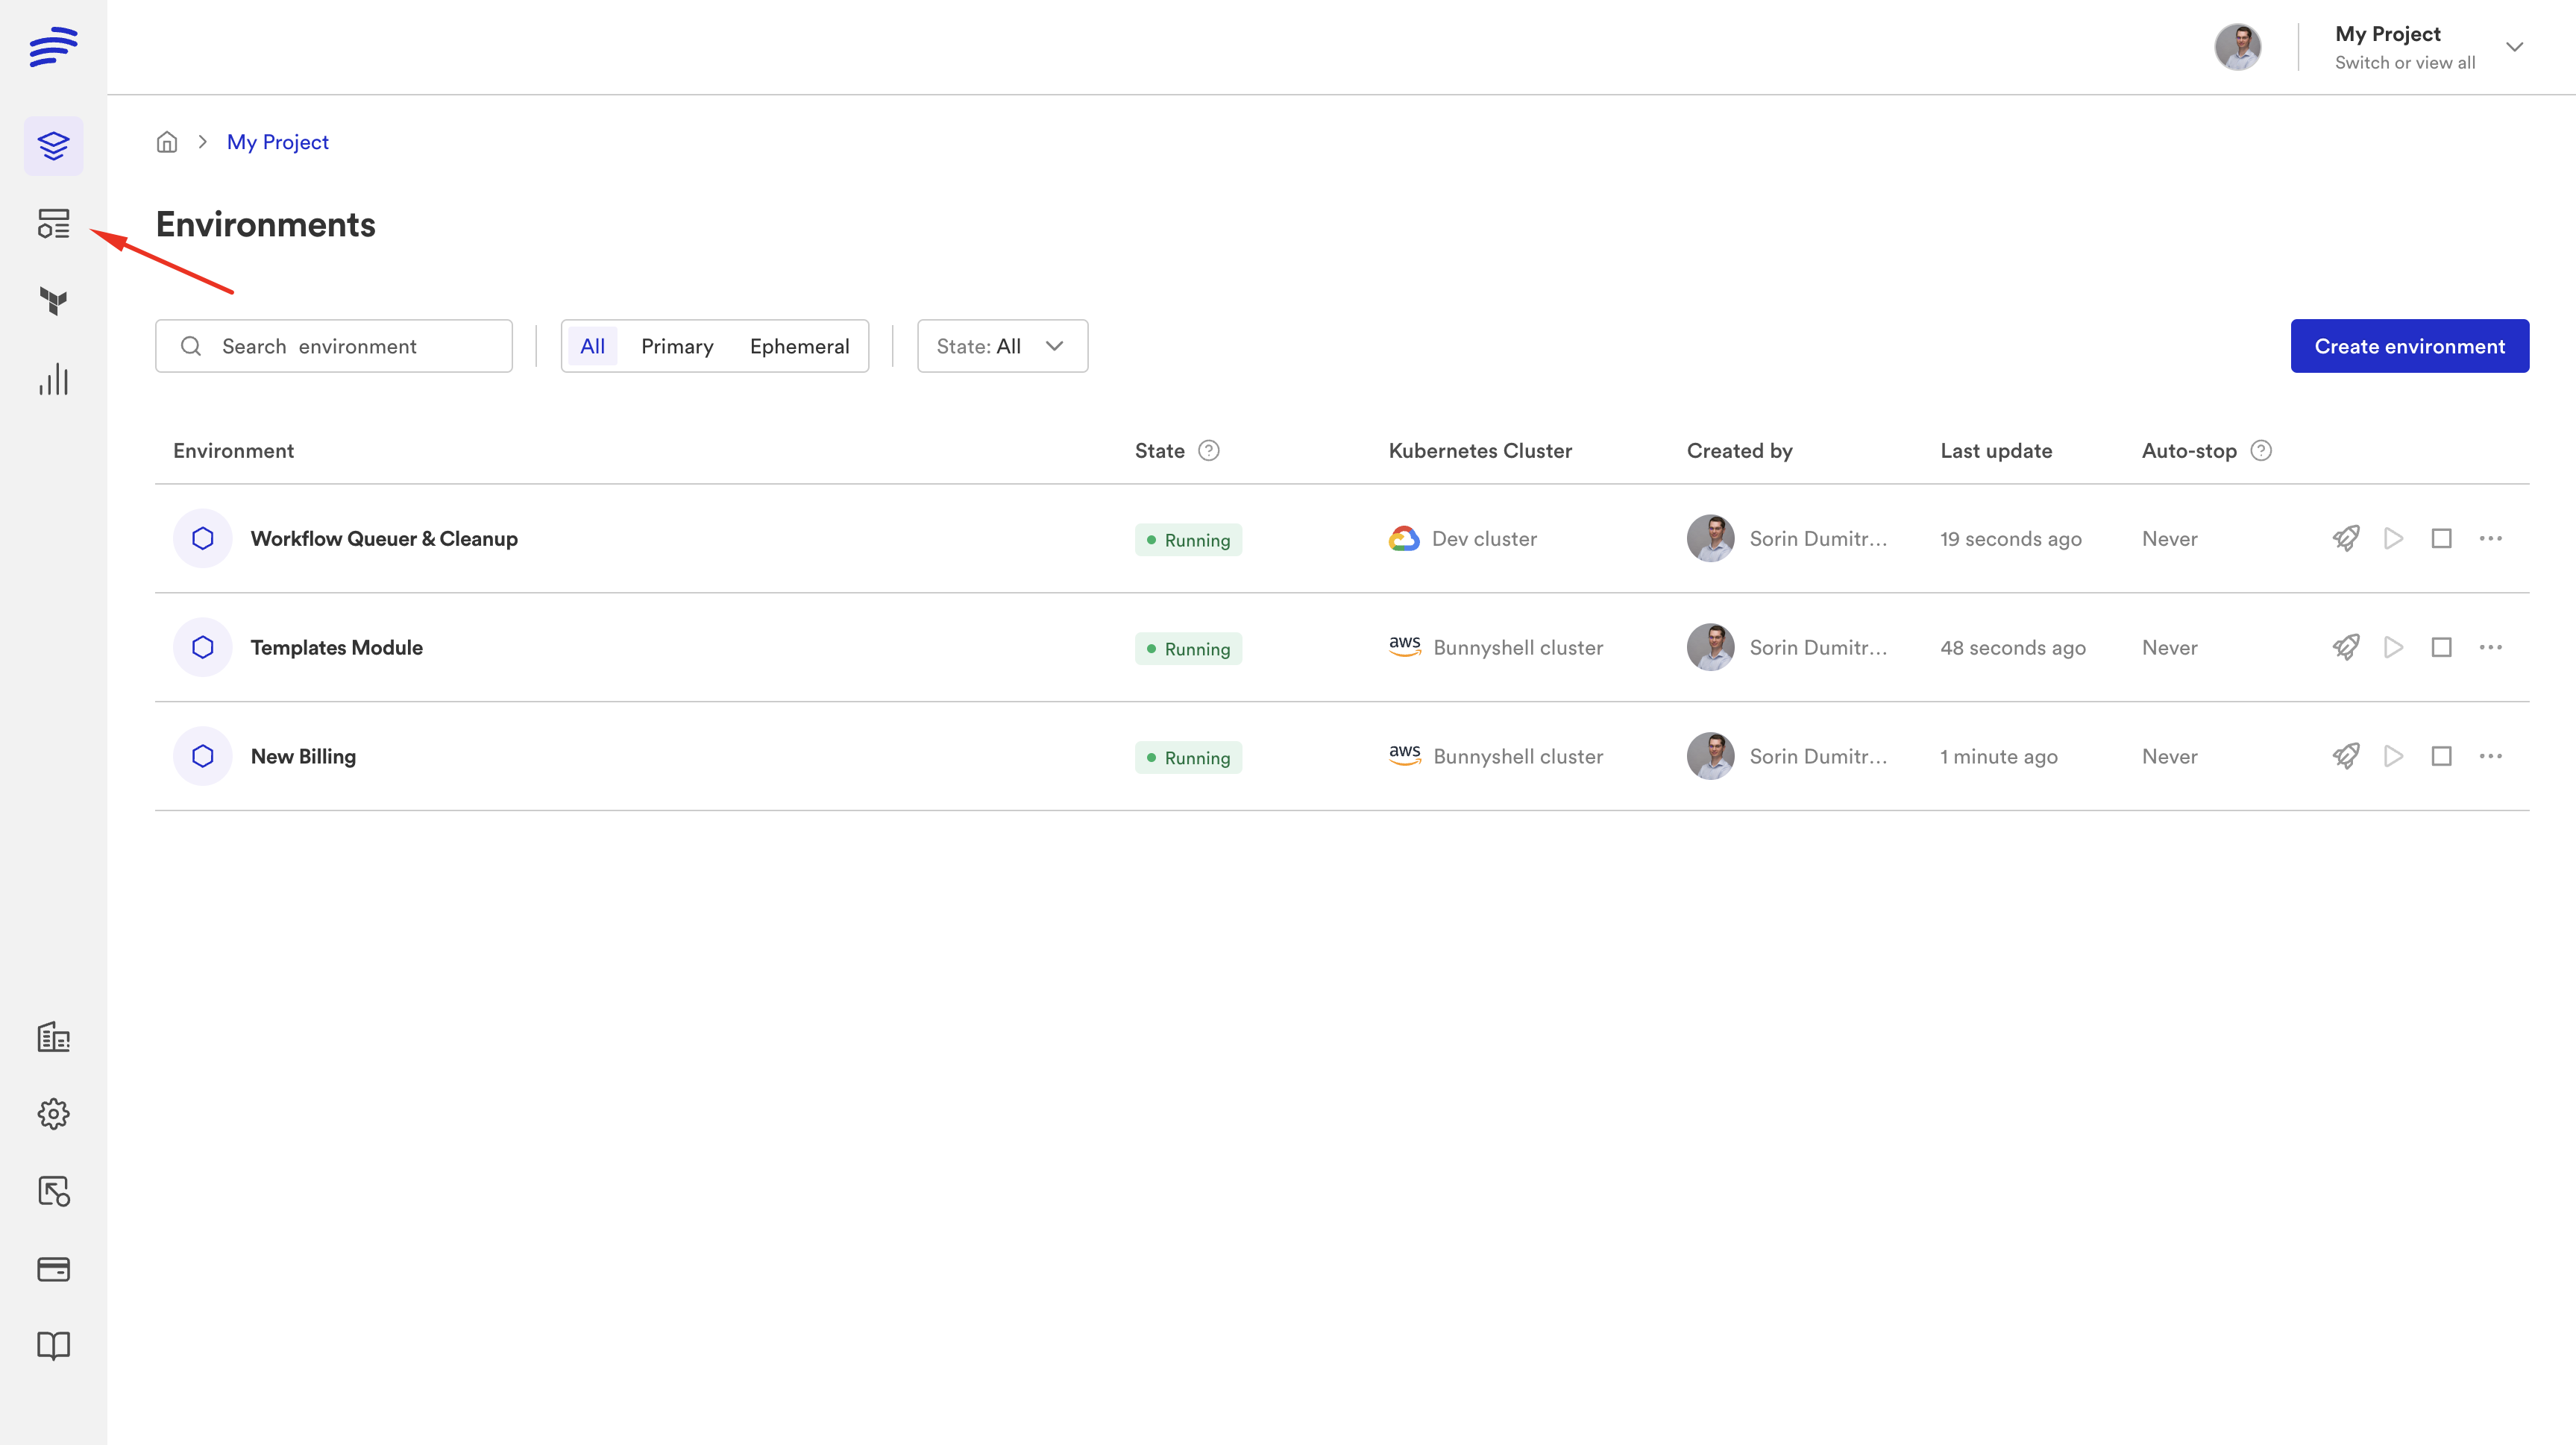The height and width of the screenshot is (1445, 2576).
Task: Start the New Billing environment
Action: [2393, 756]
